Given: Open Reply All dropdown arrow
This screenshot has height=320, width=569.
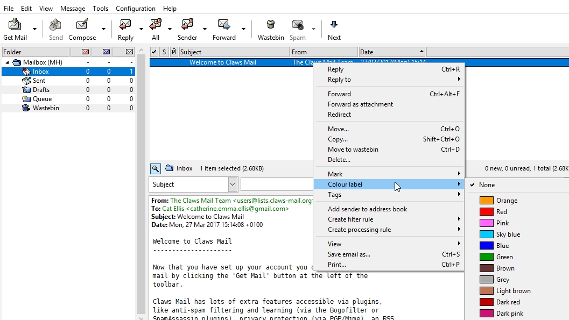Looking at the screenshot, I should coord(170,29).
